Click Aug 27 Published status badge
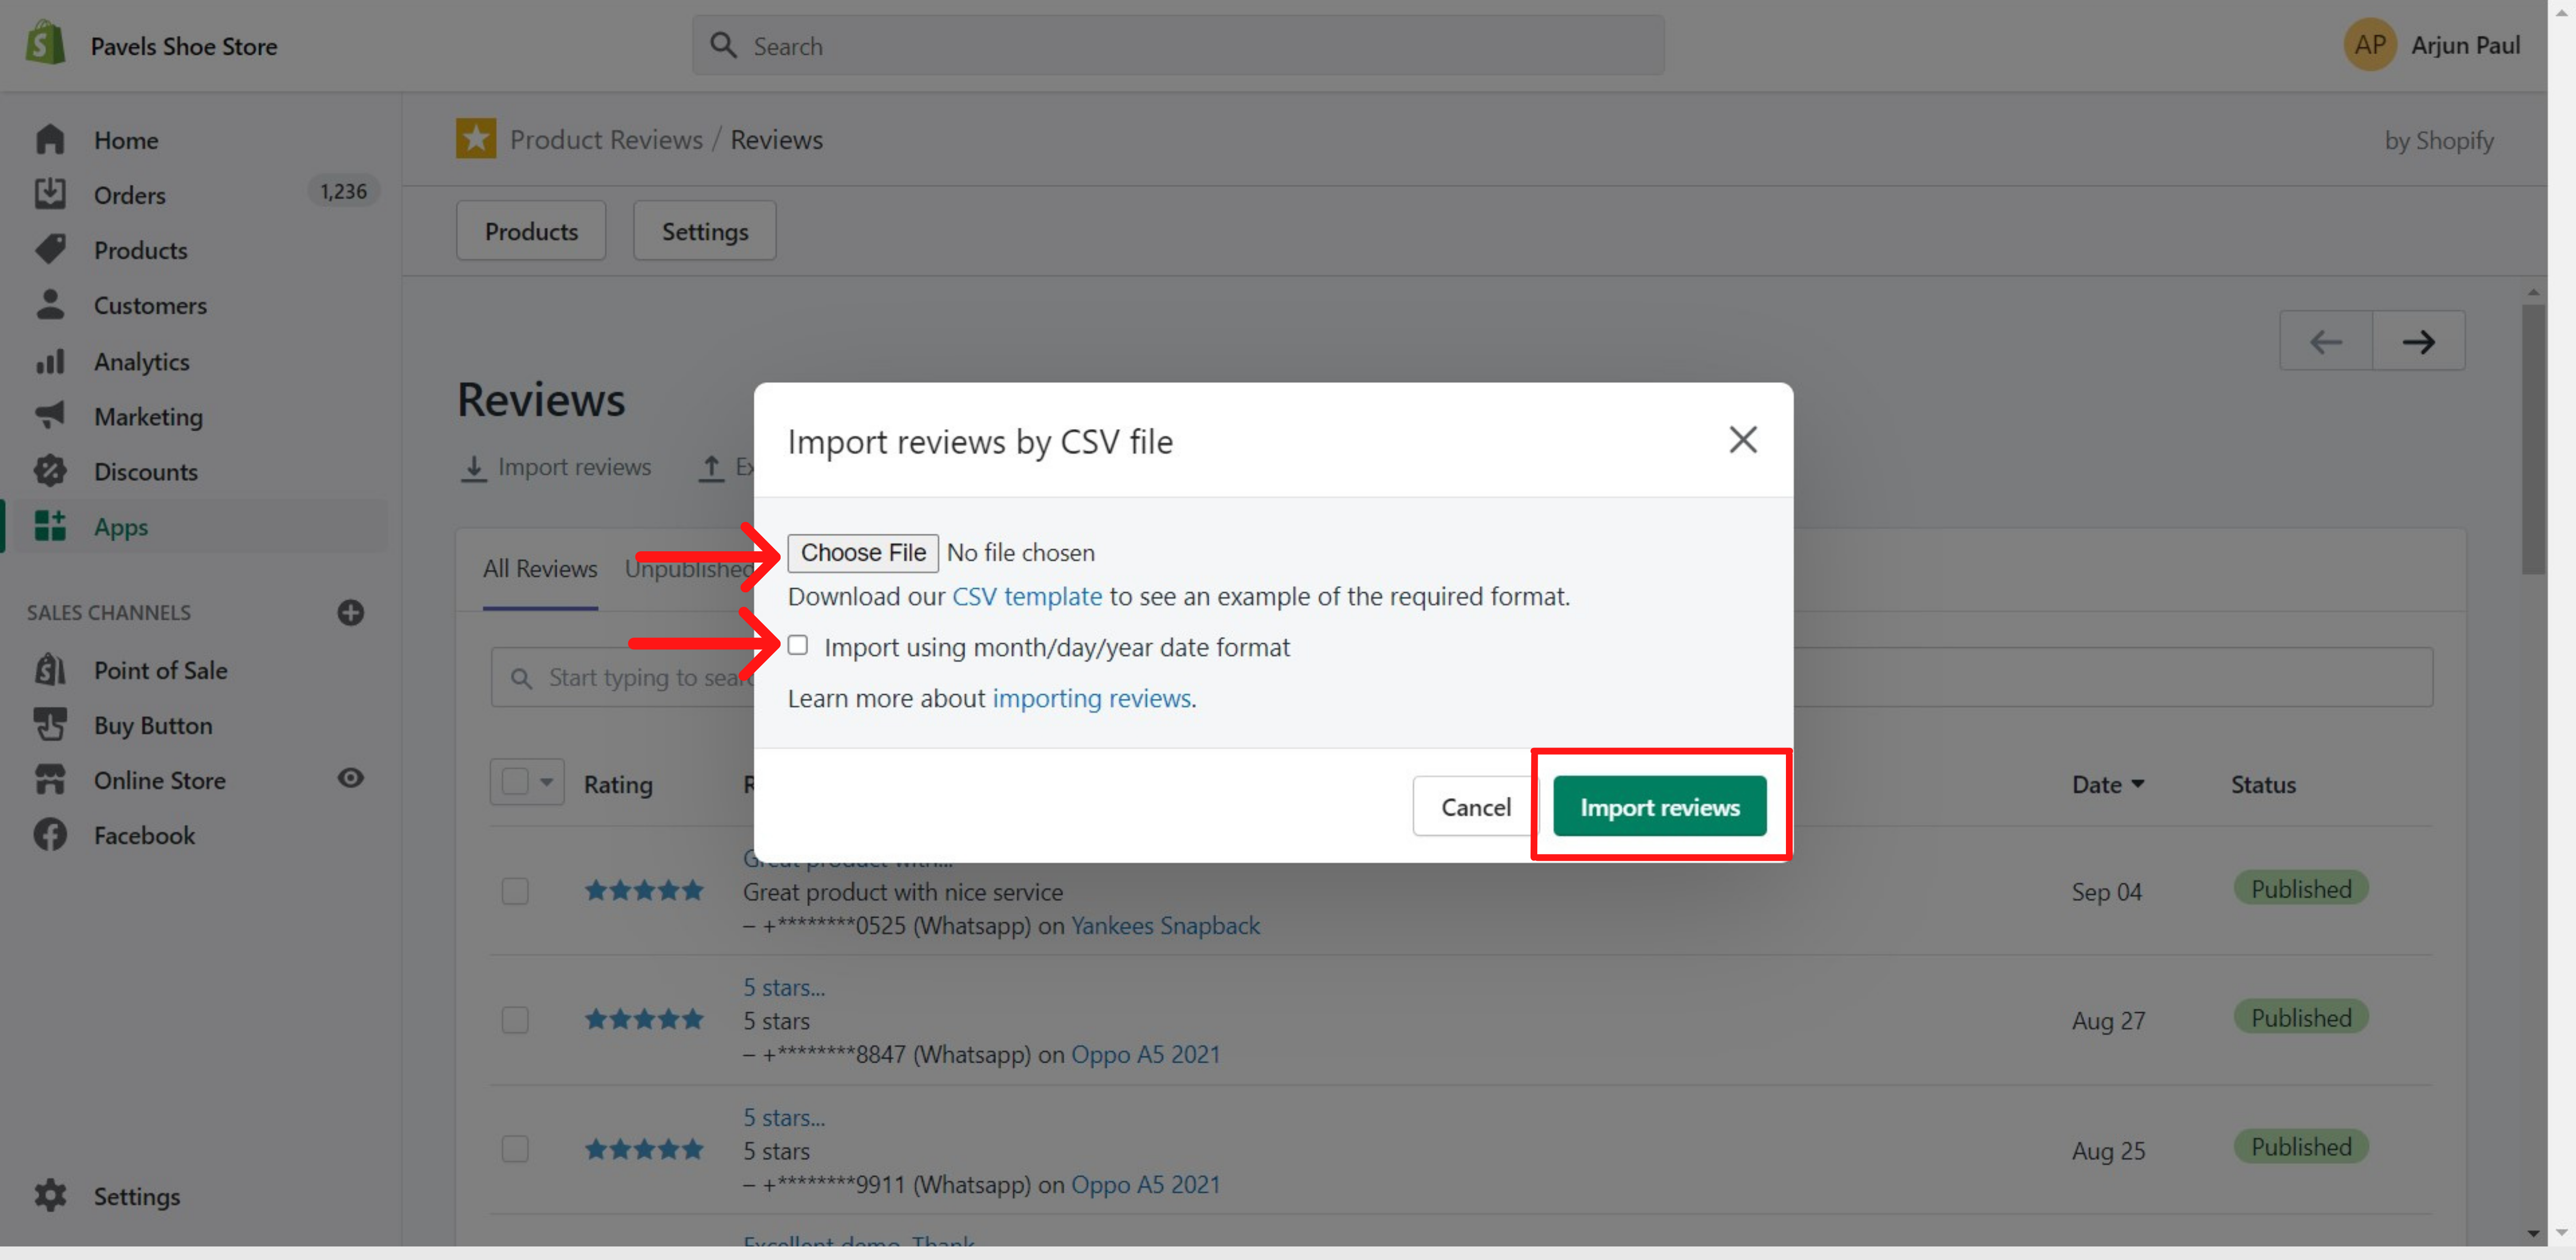Image resolution: width=2576 pixels, height=1260 pixels. (2301, 1017)
